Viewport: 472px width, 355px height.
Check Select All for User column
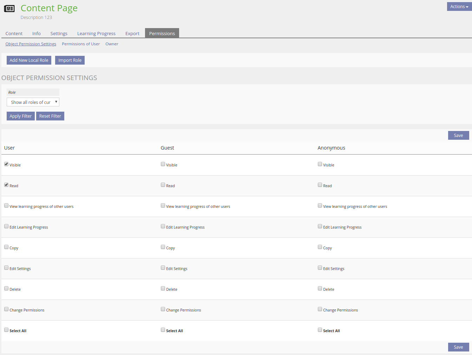(6, 330)
